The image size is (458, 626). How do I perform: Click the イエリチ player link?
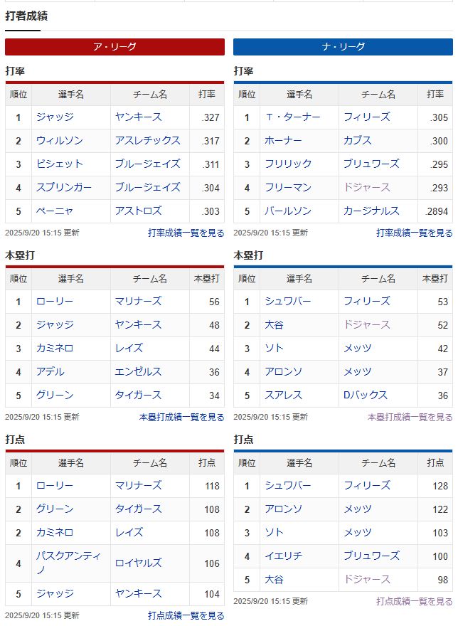pos(283,556)
